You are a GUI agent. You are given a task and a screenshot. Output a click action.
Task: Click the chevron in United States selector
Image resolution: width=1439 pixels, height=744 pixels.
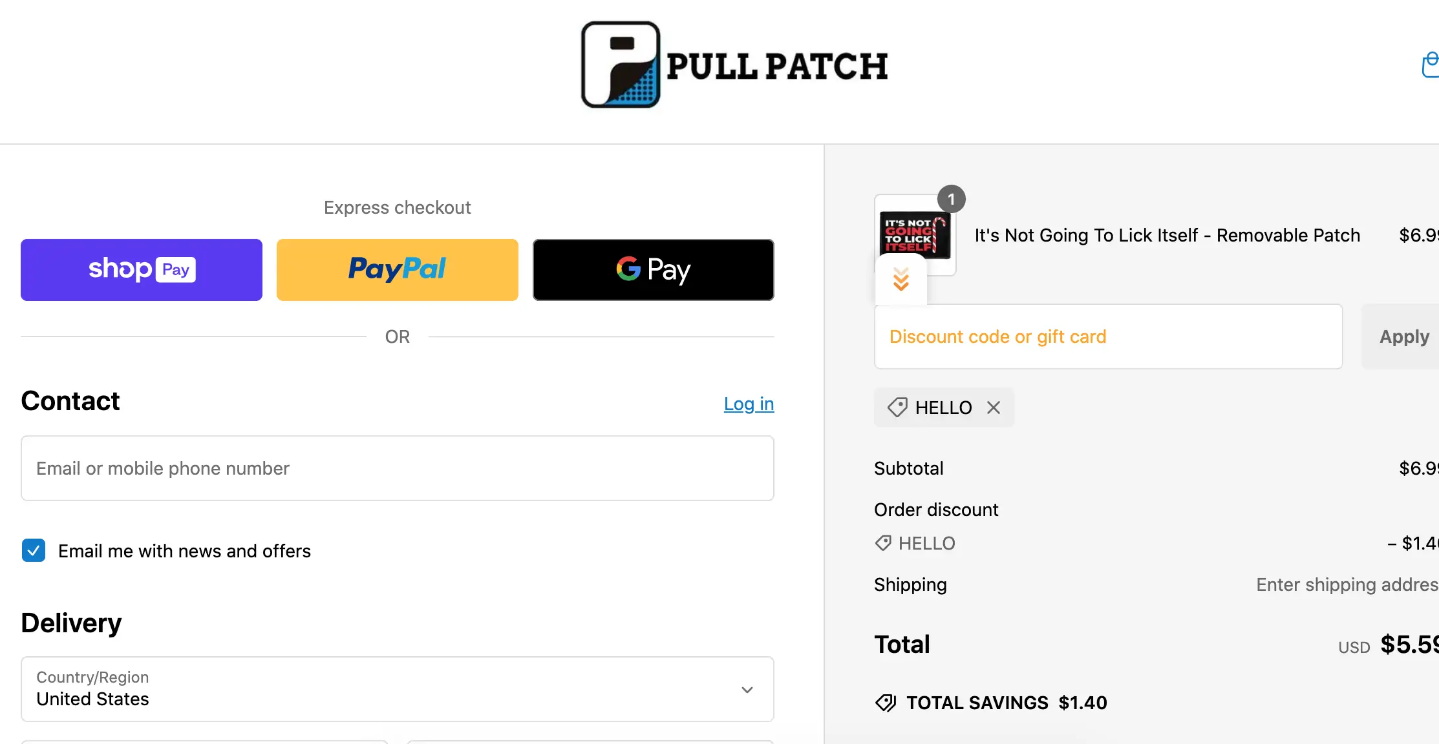pyautogui.click(x=747, y=690)
